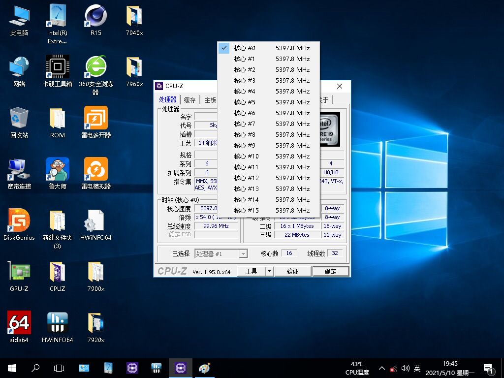The width and height of the screenshot is (504, 378).
Task: Switch to 缓存 tab in CPU-Z
Action: 189,100
